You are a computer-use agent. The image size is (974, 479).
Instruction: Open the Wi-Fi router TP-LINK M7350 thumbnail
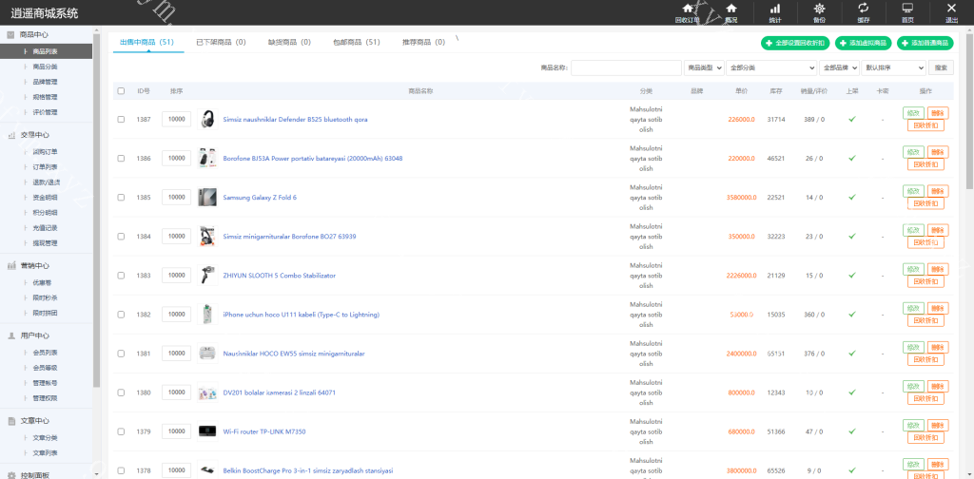click(x=206, y=431)
